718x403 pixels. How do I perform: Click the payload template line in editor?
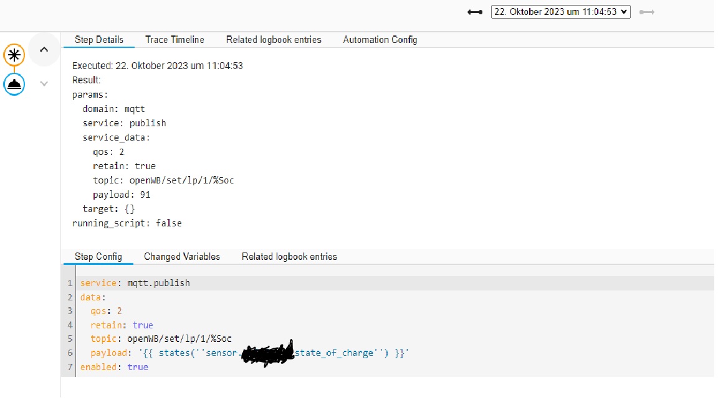[249, 353]
